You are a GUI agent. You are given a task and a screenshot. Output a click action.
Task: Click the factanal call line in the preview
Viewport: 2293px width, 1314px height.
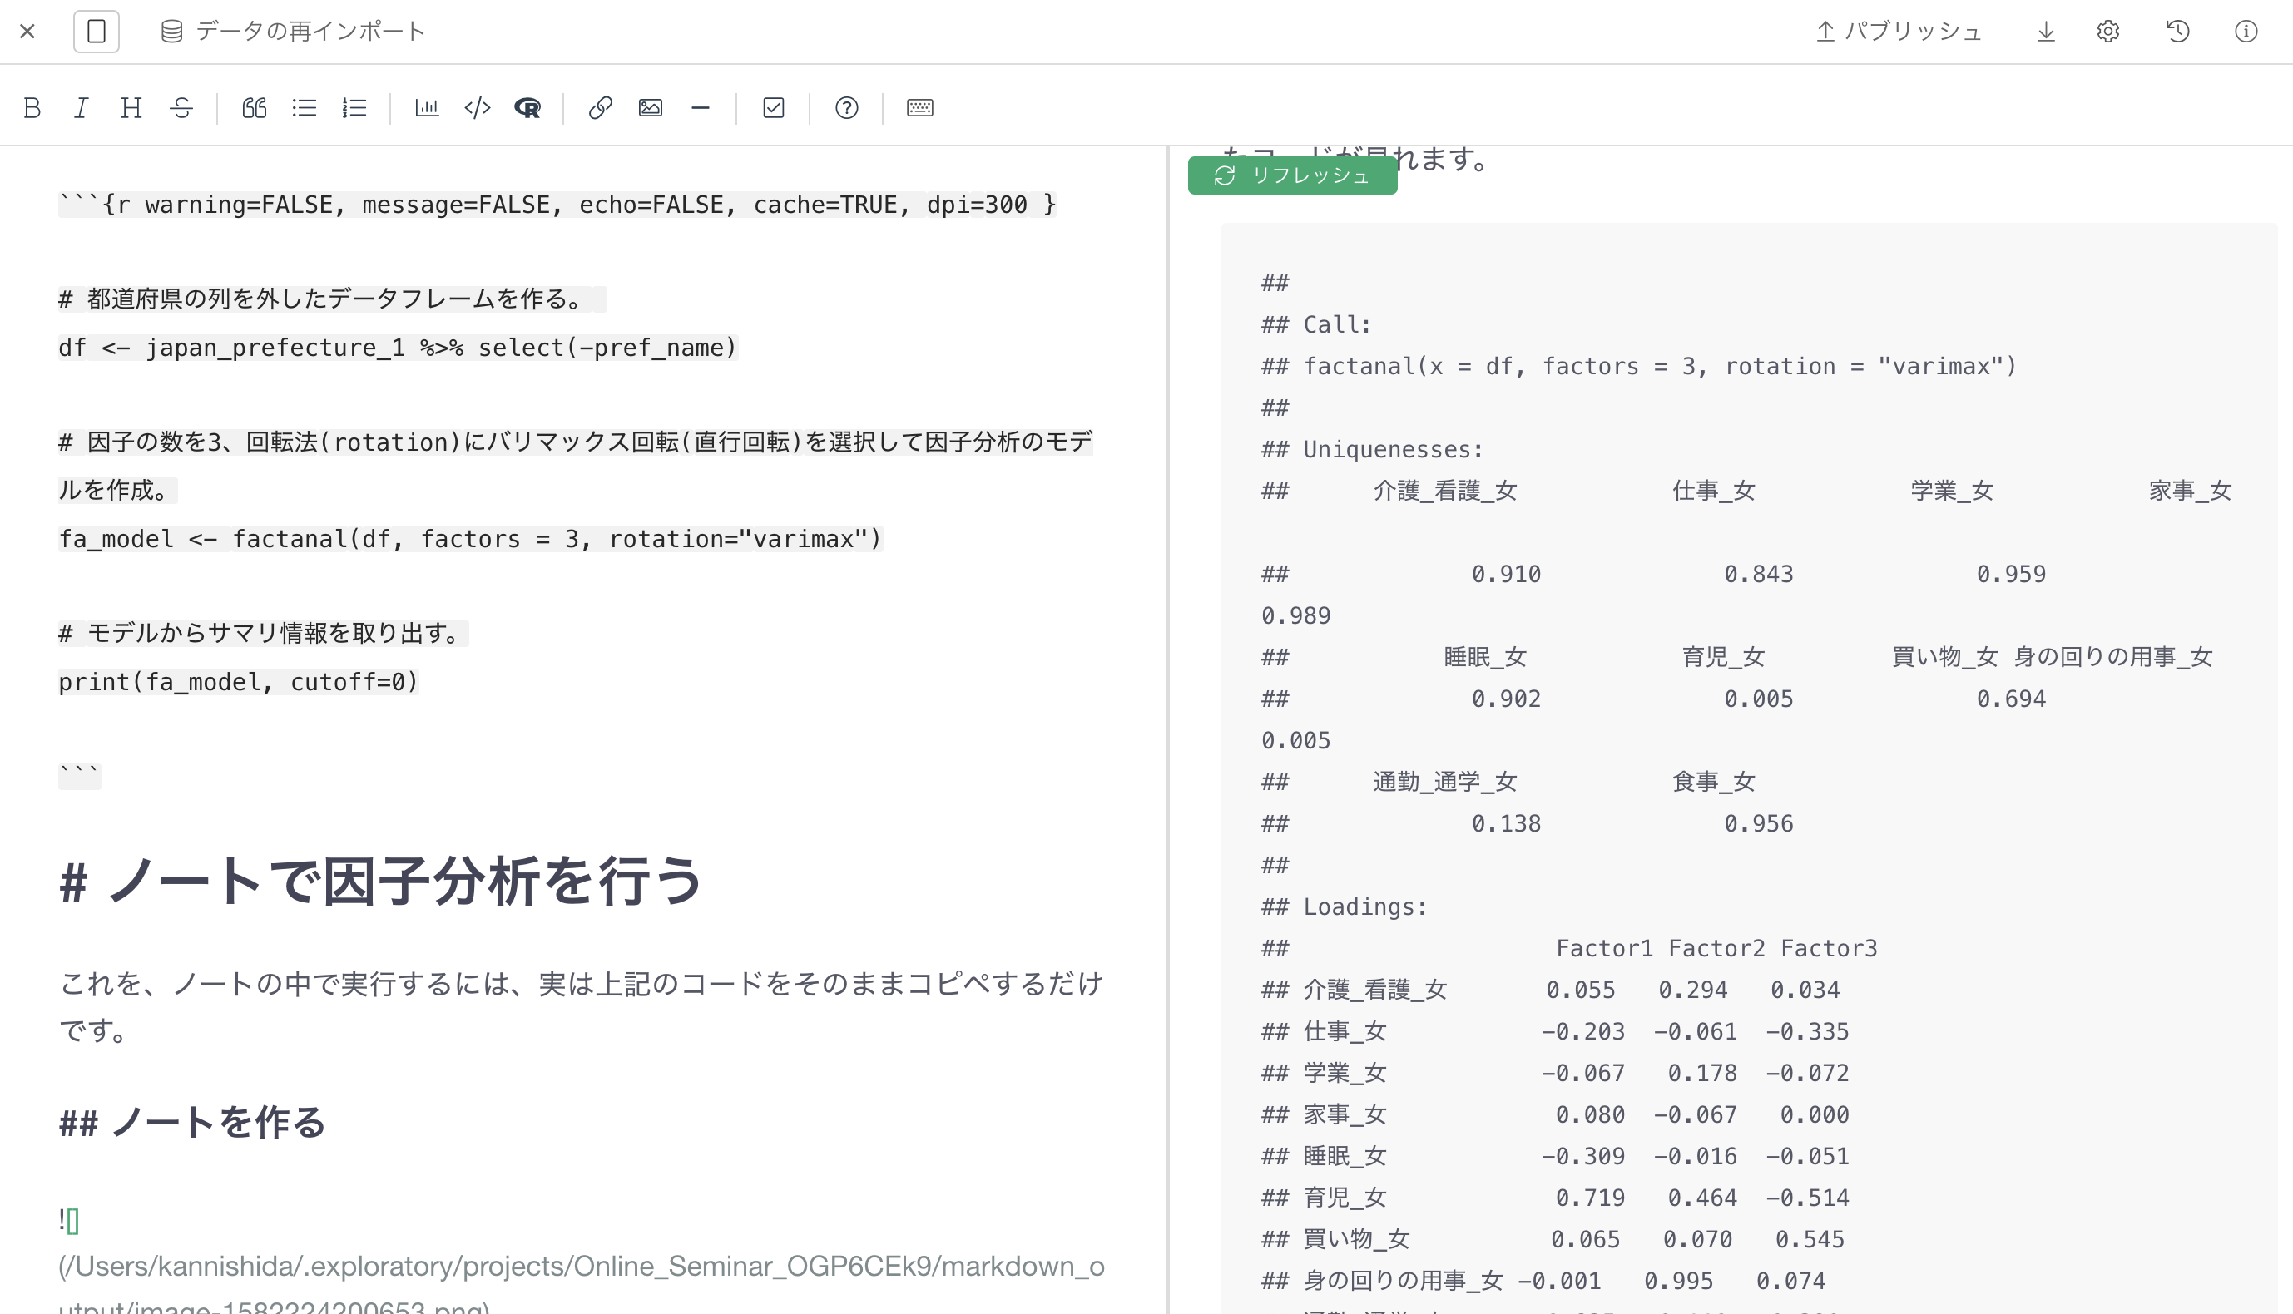point(1638,368)
